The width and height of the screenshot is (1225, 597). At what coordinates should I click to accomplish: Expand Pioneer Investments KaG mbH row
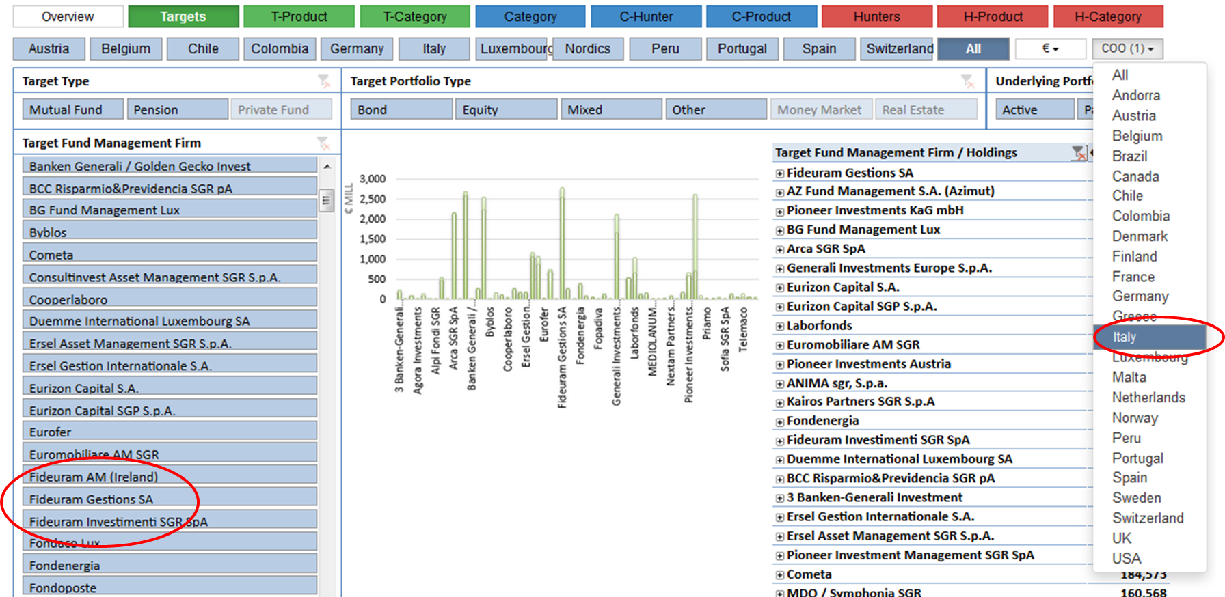pos(779,212)
